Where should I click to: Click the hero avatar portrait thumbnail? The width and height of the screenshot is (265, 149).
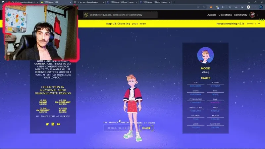click(205, 55)
